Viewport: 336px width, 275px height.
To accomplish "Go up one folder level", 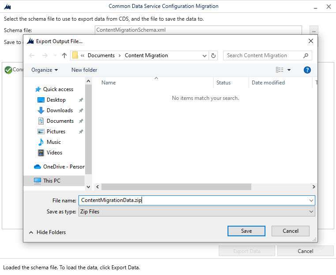I will 64,55.
